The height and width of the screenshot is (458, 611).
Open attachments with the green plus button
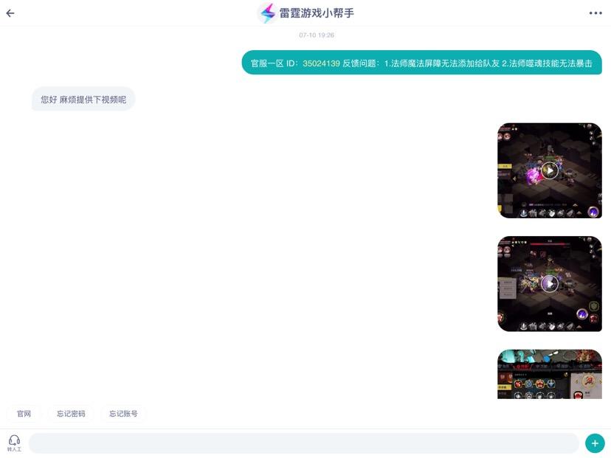pyautogui.click(x=595, y=443)
